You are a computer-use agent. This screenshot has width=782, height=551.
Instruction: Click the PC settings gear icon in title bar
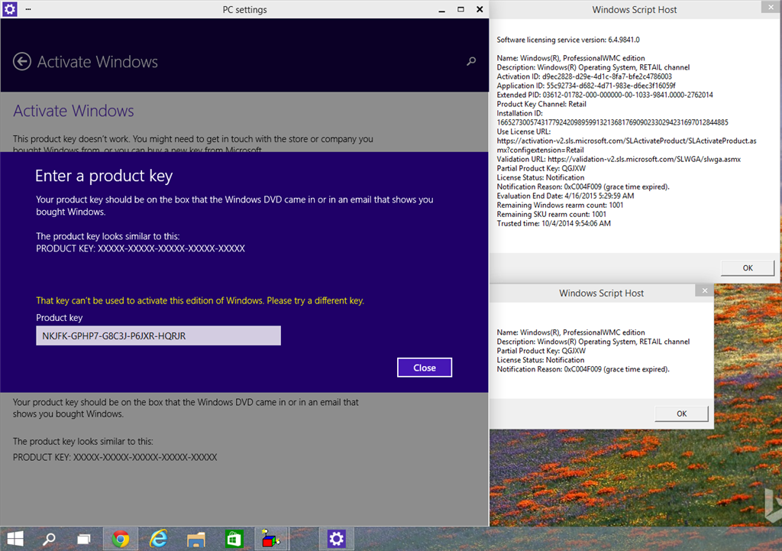[x=9, y=9]
